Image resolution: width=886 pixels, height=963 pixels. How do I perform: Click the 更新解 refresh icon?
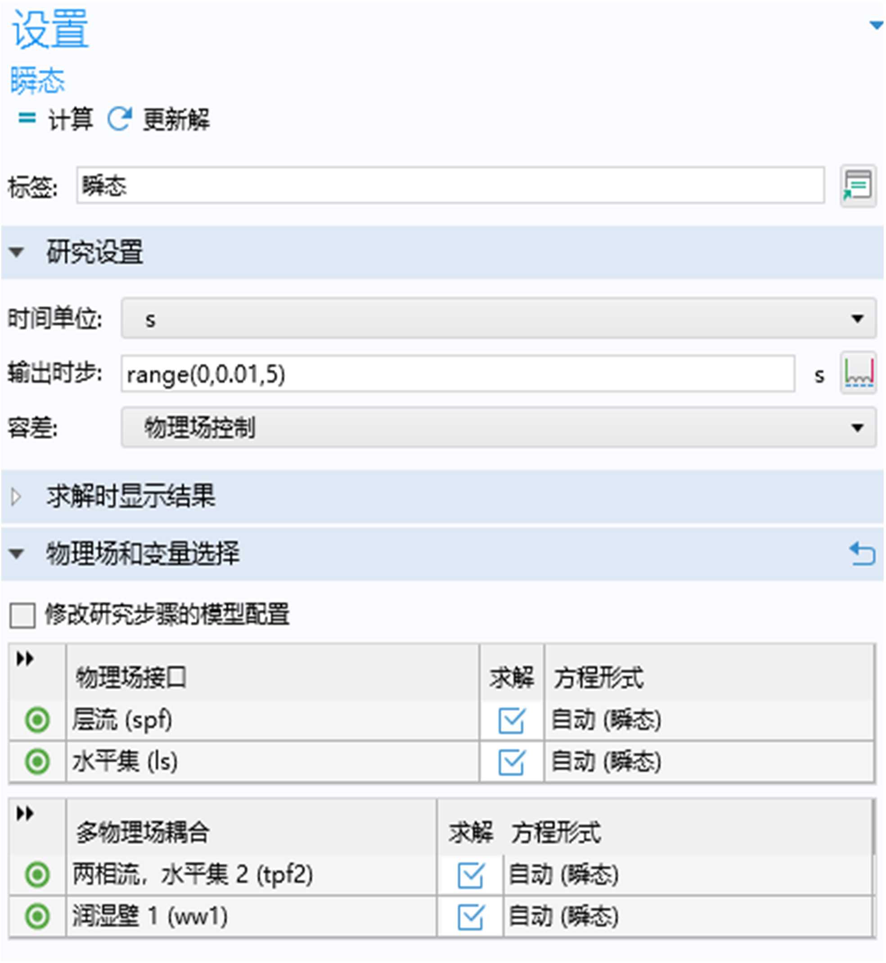pos(119,119)
